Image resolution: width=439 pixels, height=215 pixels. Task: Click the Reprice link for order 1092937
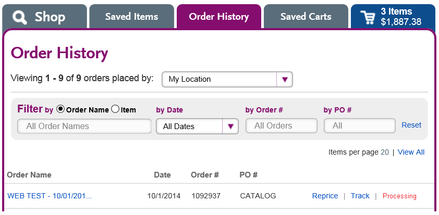(325, 196)
